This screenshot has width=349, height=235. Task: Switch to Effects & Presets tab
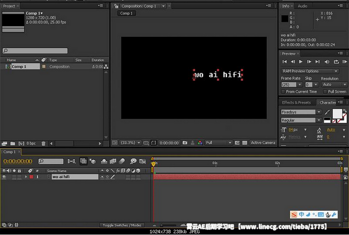[x=296, y=102]
